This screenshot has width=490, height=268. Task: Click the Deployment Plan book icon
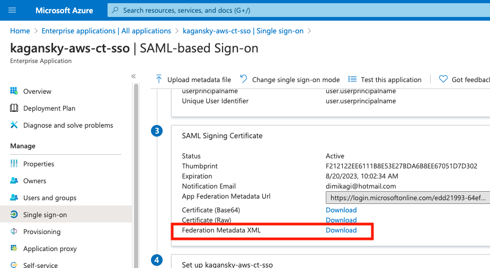pyautogui.click(x=14, y=108)
